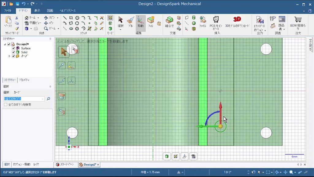Toggle the Solid checkbox in structure tree
The height and width of the screenshot is (177, 314).
13,52
